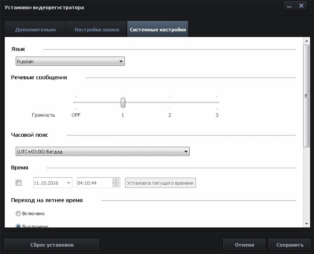Select the 'Системные настройки' tab
This screenshot has width=314, height=254.
tap(157, 30)
